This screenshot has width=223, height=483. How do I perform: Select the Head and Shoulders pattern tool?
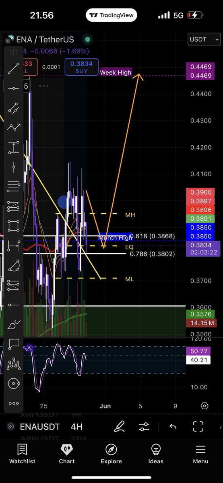(x=14, y=363)
